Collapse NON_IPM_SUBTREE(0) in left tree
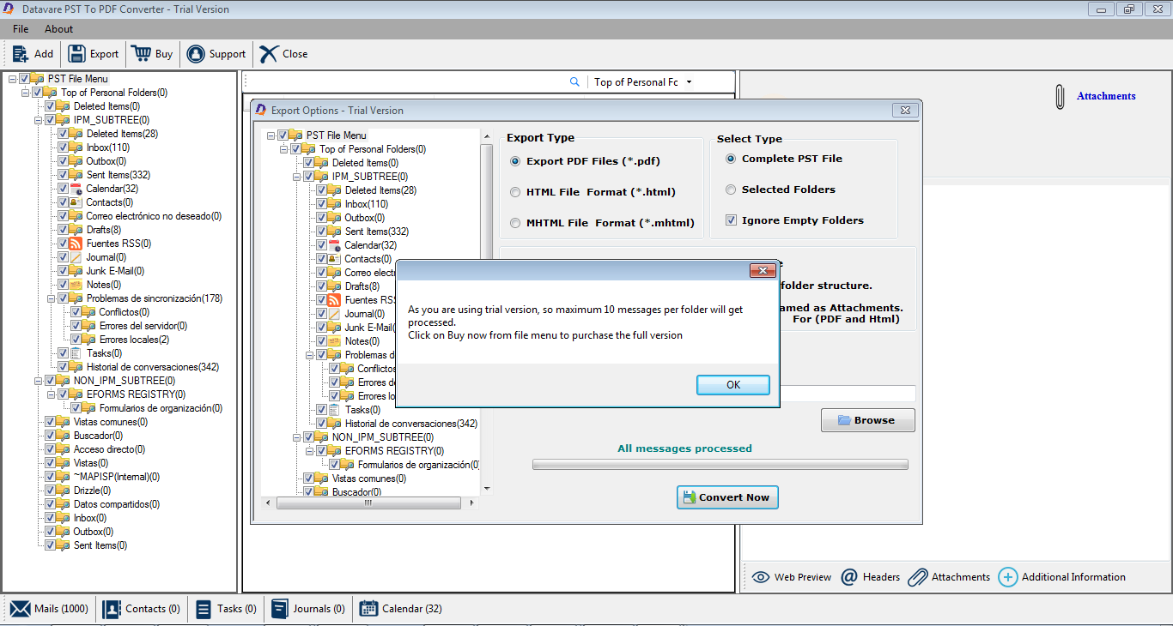 38,381
